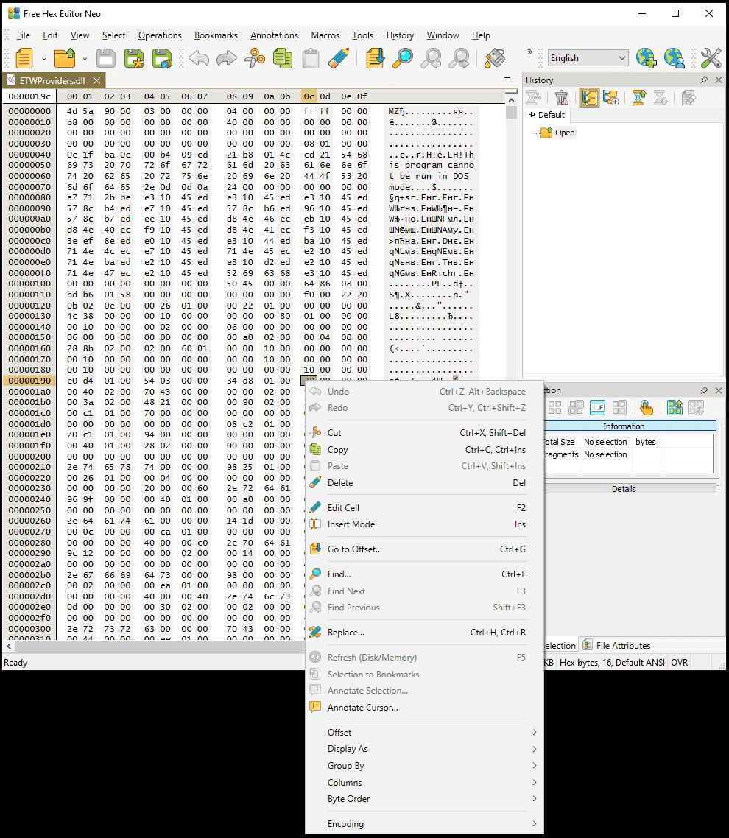Open the Macros menu
Viewport: 729px width, 838px height.
[x=325, y=35]
